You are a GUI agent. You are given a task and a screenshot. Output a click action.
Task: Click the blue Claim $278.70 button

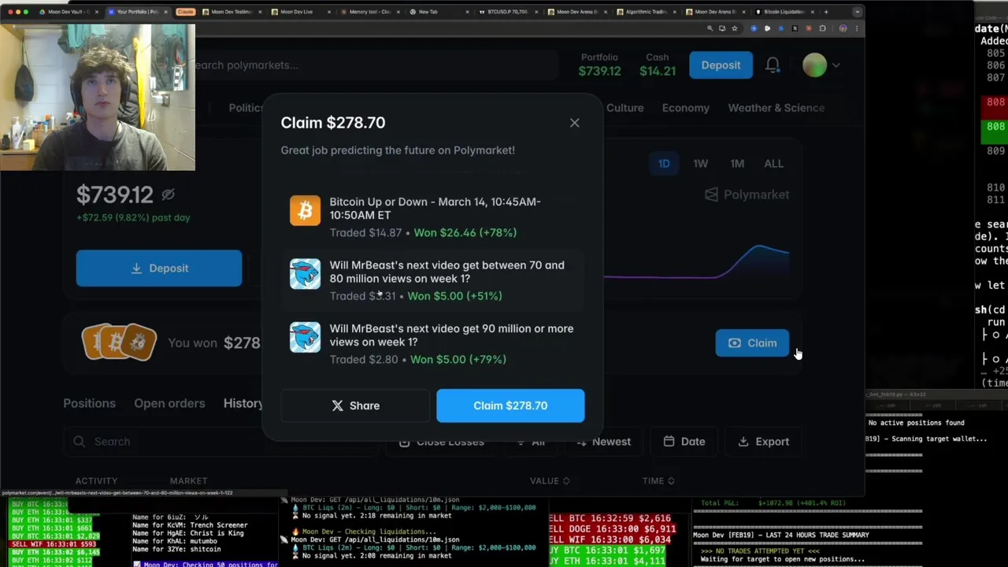pyautogui.click(x=510, y=406)
